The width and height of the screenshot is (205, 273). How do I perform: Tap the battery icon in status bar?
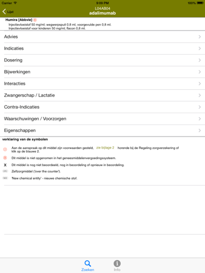point(200,3)
